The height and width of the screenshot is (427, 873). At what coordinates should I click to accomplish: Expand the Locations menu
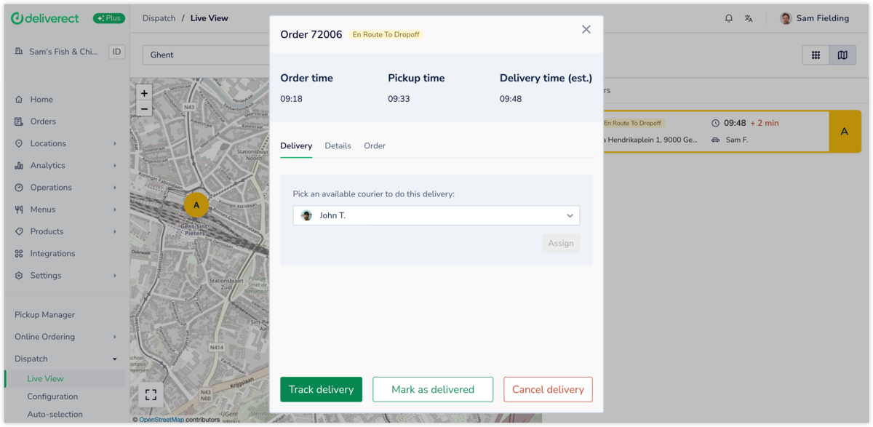point(65,143)
